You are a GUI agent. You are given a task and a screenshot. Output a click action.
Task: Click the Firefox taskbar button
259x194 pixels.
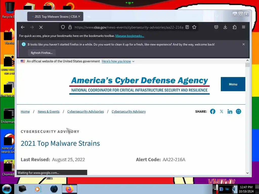(70, 189)
